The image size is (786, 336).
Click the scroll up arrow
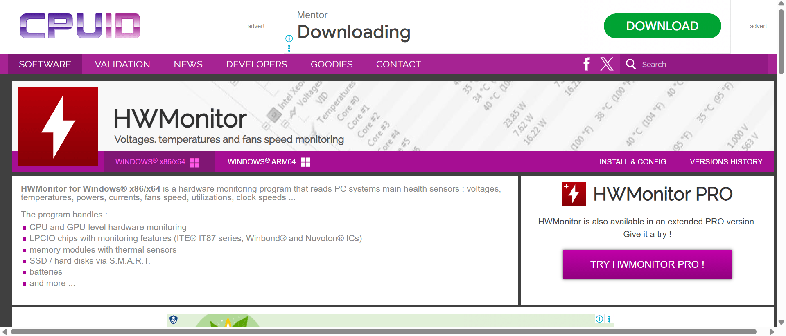(781, 3)
